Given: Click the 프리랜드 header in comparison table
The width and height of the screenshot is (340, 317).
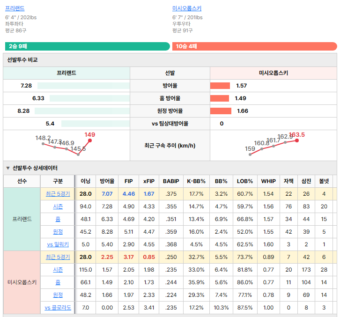Looking at the screenshot, I should [67, 73].
